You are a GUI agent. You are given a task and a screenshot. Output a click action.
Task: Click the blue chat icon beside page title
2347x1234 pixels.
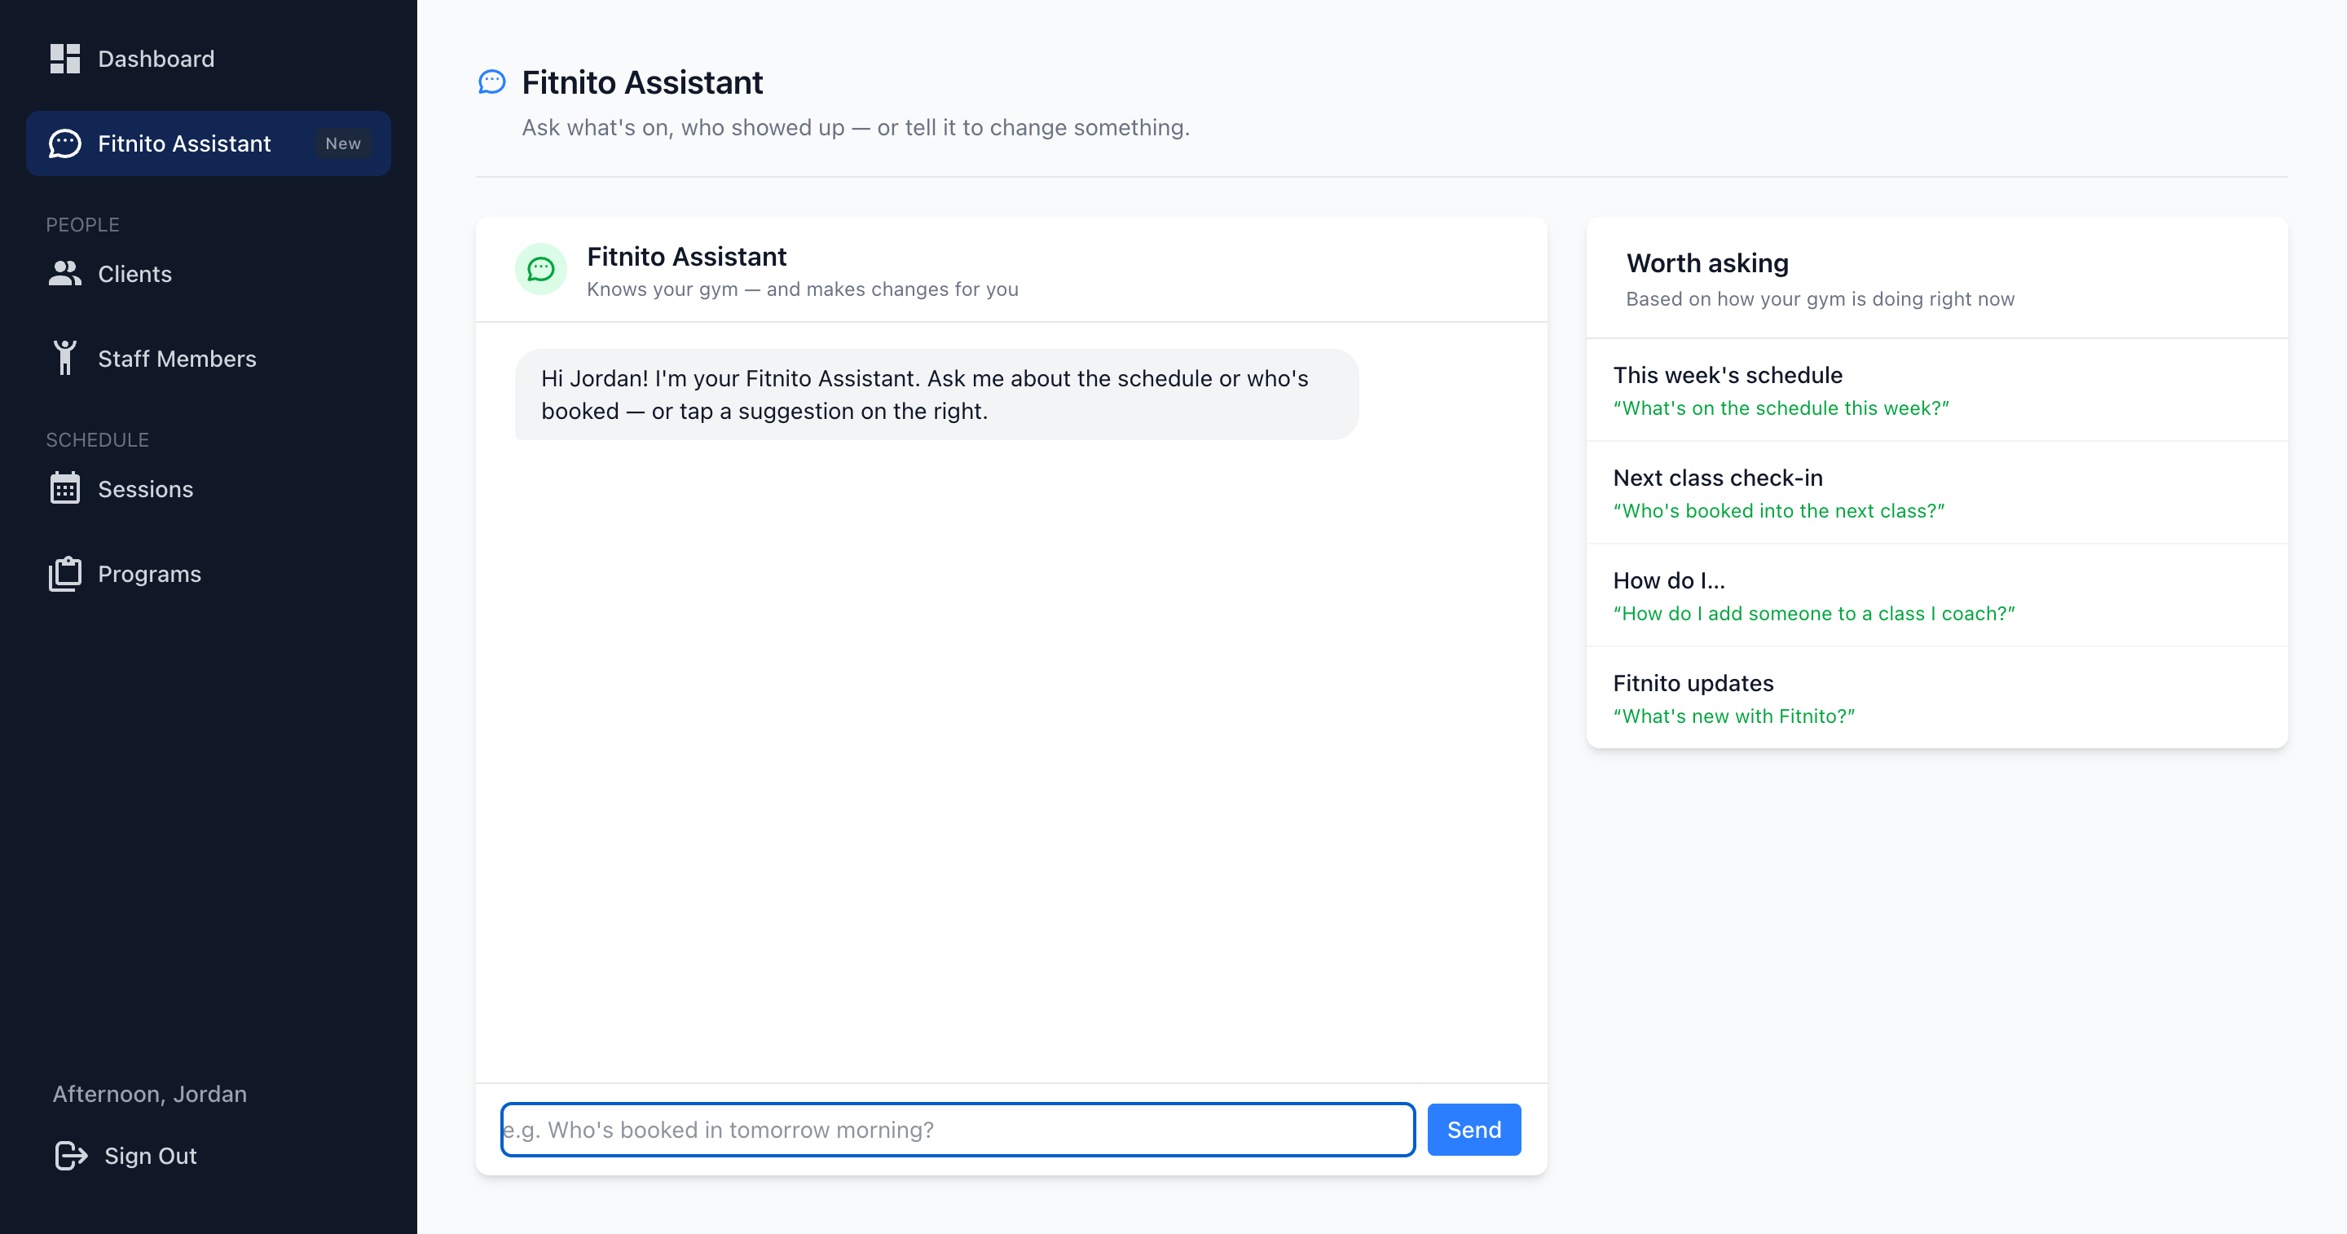point(492,82)
